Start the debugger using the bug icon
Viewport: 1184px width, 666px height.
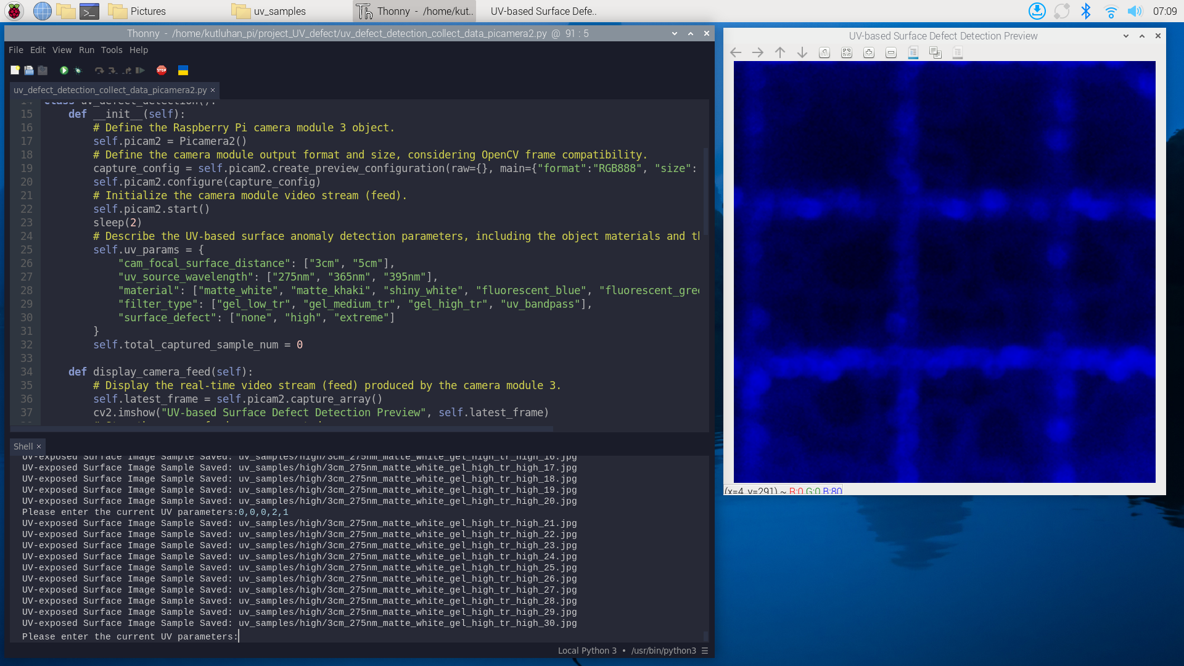[x=78, y=70]
